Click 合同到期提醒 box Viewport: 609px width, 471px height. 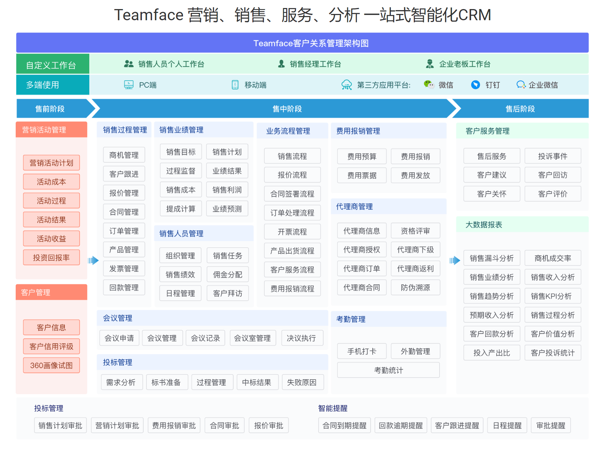point(344,425)
